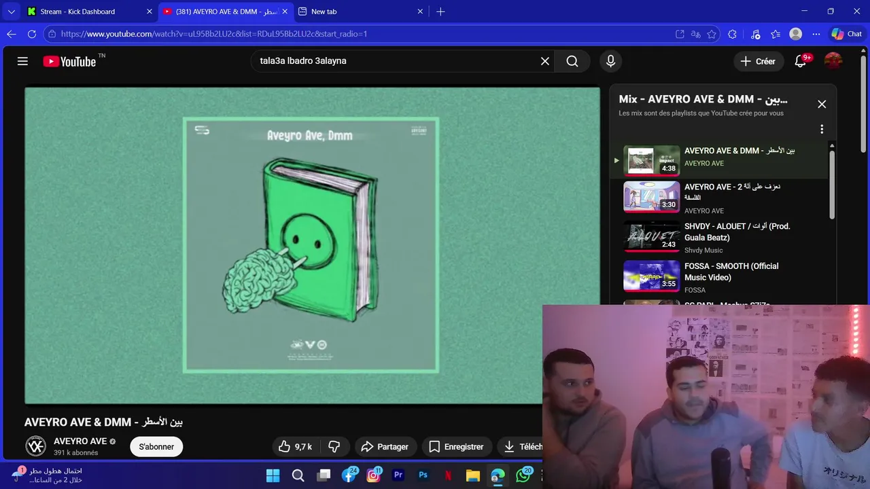Save video with the Enregistrer button
The image size is (870, 489).
click(x=456, y=446)
